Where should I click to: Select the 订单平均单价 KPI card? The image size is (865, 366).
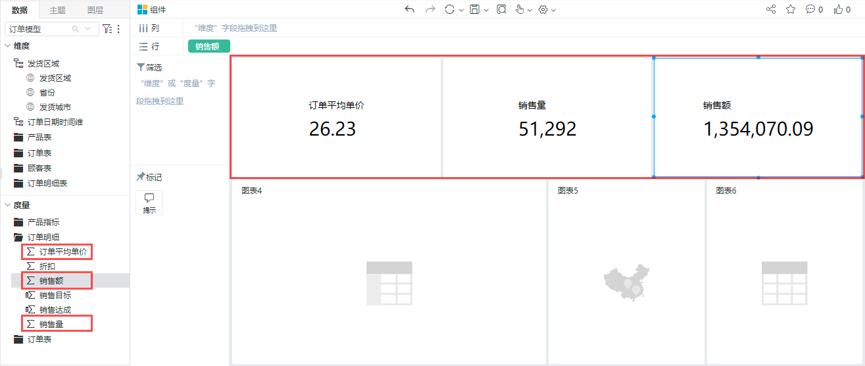pyautogui.click(x=336, y=117)
